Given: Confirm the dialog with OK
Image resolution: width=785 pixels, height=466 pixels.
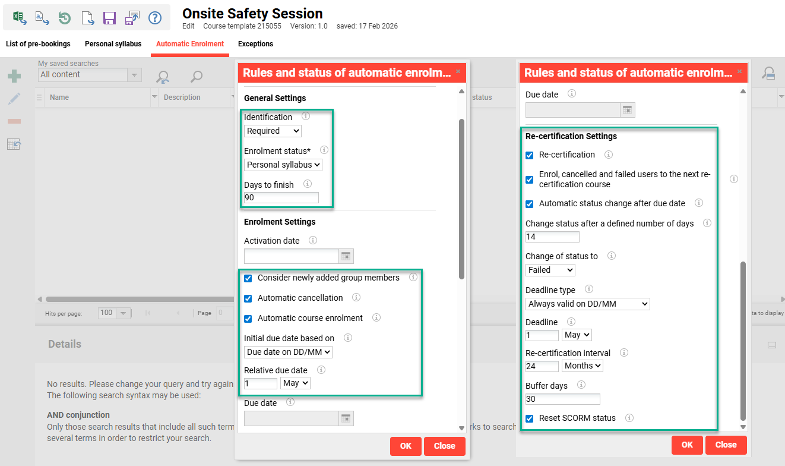Looking at the screenshot, I should pyautogui.click(x=406, y=446).
